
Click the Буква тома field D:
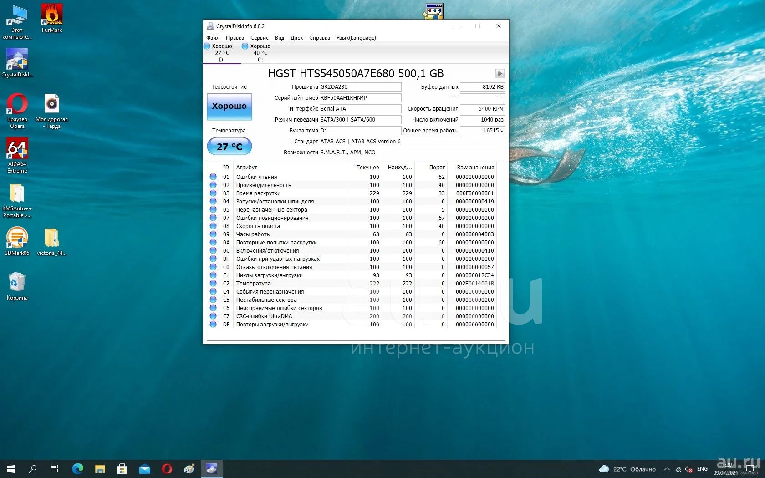pos(360,131)
